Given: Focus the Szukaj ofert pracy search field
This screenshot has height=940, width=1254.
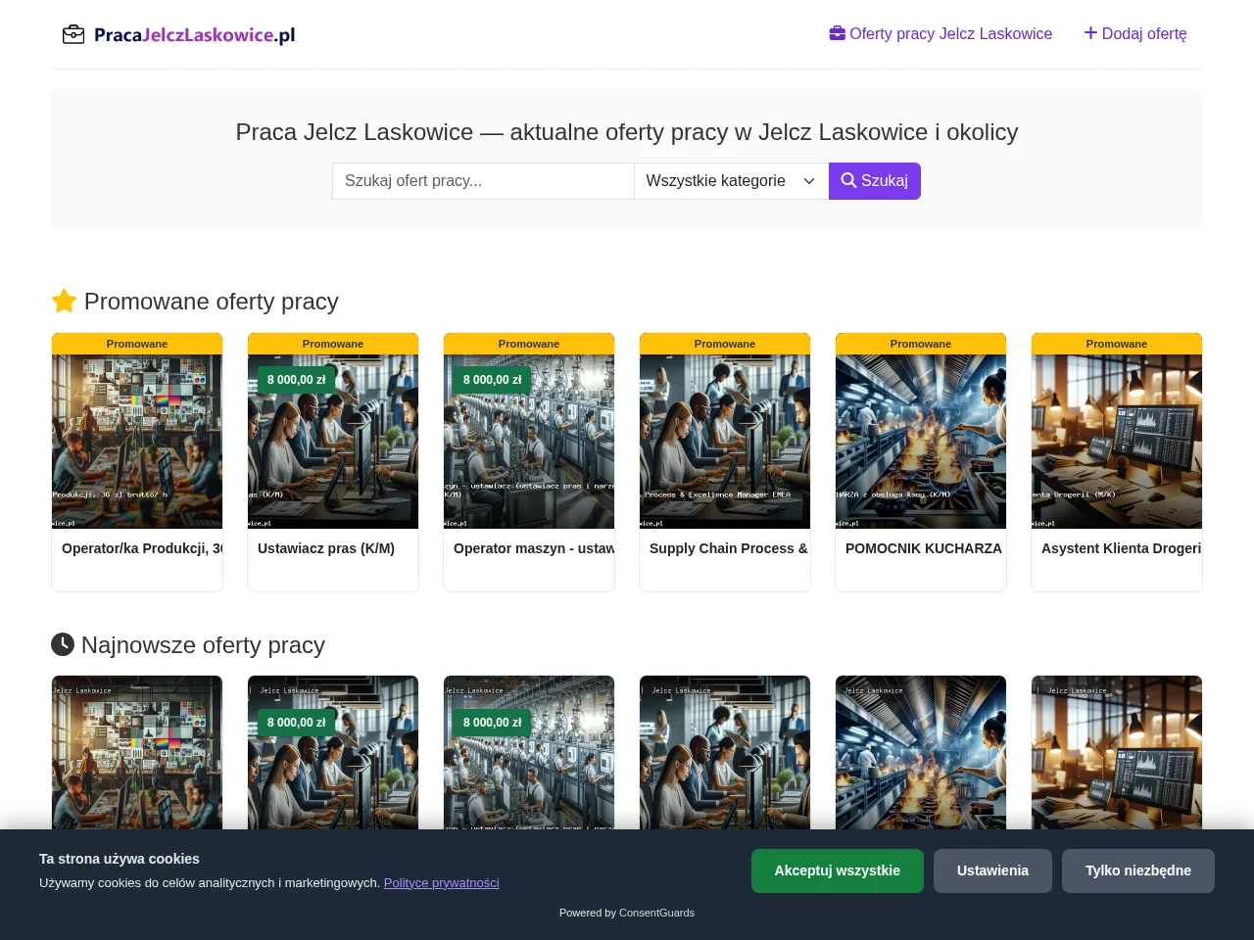Looking at the screenshot, I should coord(483,181).
